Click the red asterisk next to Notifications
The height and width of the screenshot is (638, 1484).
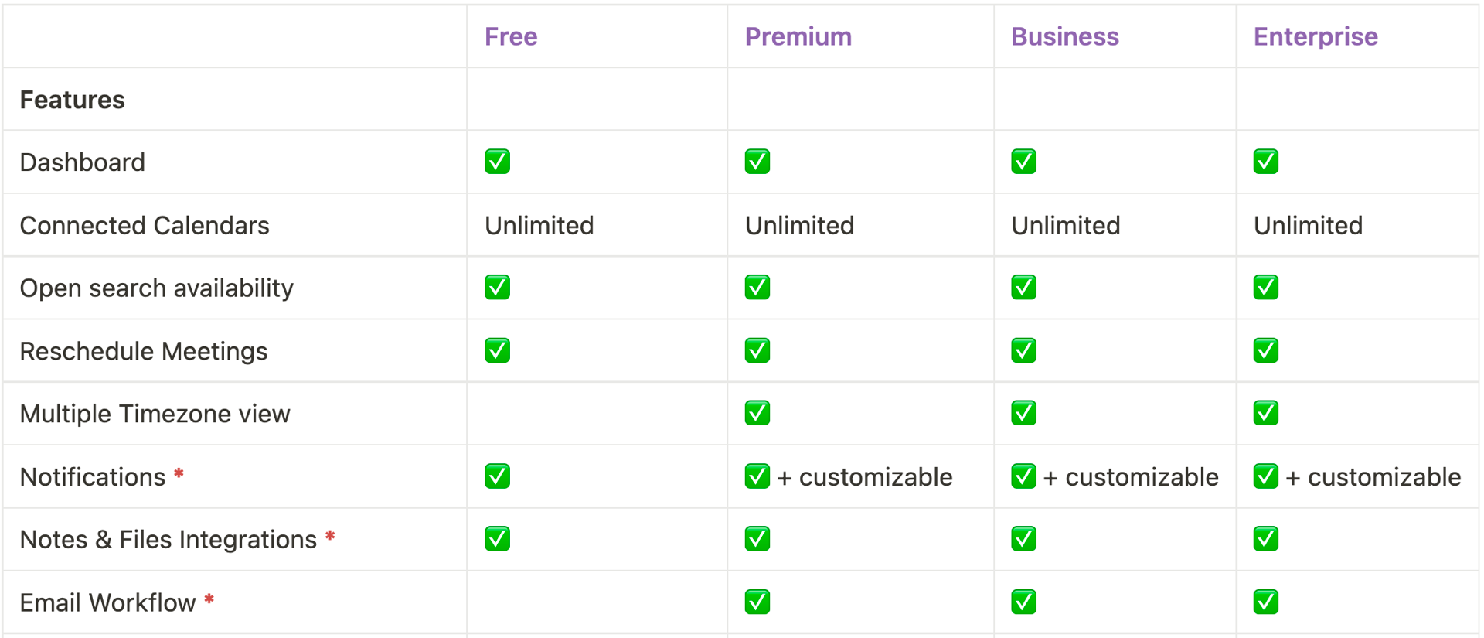179,473
